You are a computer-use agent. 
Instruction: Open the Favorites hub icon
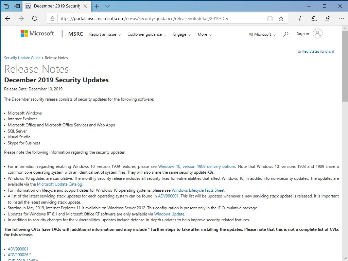[x=300, y=18]
